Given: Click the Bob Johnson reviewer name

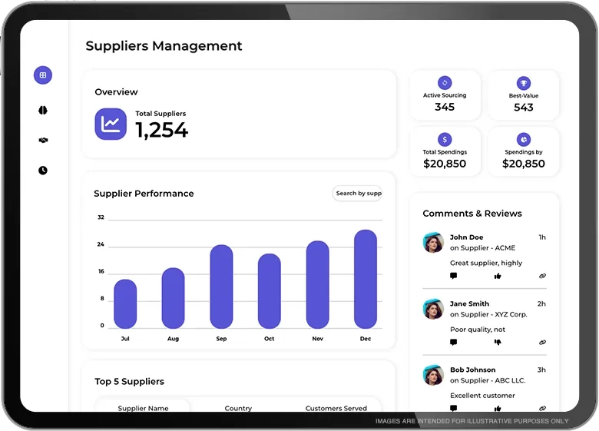Looking at the screenshot, I should point(472,370).
